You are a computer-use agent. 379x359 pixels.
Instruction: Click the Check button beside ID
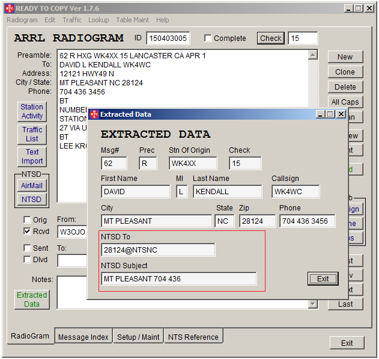[x=270, y=38]
